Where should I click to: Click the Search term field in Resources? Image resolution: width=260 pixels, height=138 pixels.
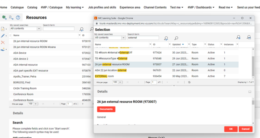(59, 29)
